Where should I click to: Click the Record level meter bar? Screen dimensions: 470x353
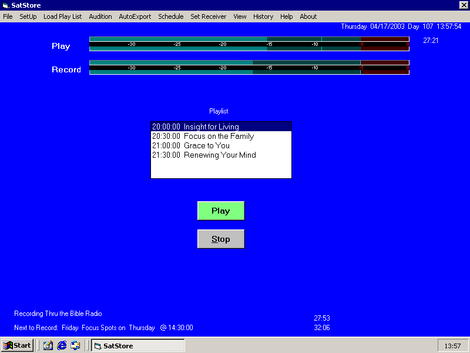[x=249, y=68]
